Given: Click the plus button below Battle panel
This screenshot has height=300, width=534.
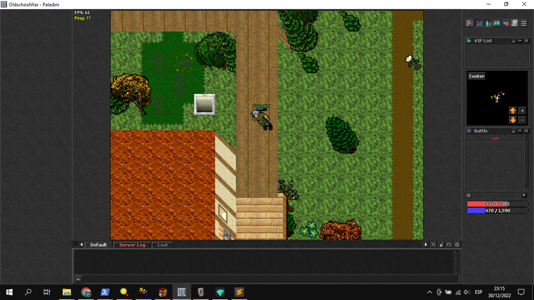Looking at the screenshot, I should [524, 195].
